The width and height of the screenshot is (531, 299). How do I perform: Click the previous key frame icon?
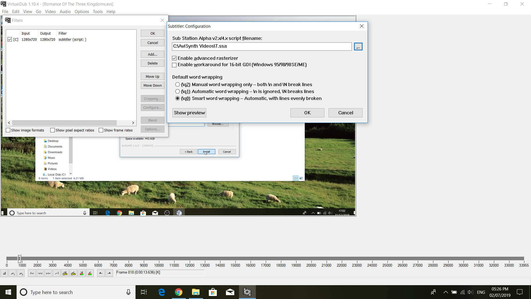[65, 273]
